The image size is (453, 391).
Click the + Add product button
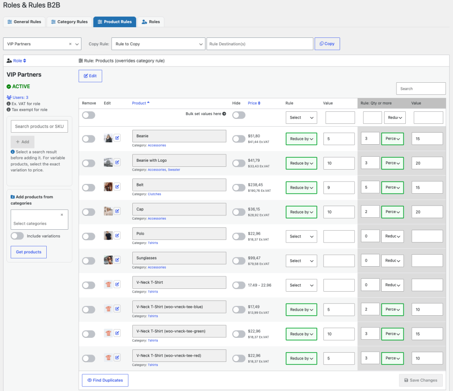[x=23, y=142]
